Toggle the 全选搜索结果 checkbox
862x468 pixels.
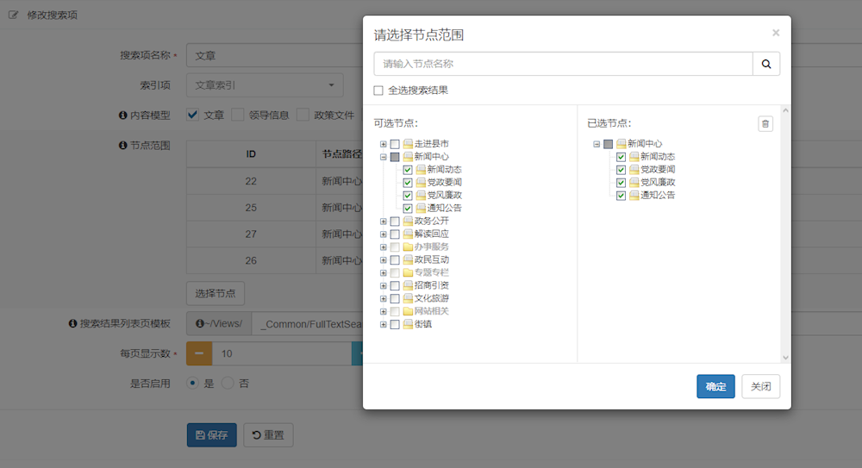(x=378, y=90)
